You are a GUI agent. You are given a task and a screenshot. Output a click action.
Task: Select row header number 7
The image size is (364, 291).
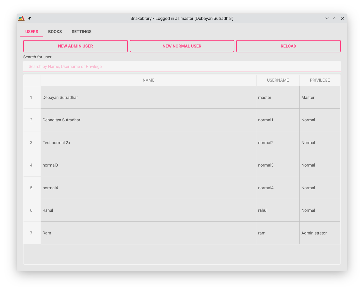click(x=32, y=233)
